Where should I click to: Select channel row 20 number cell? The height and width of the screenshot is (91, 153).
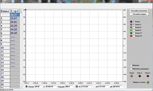[5, 84]
